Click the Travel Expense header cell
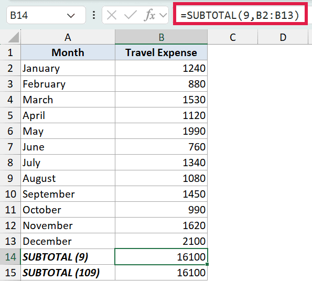 (162, 52)
